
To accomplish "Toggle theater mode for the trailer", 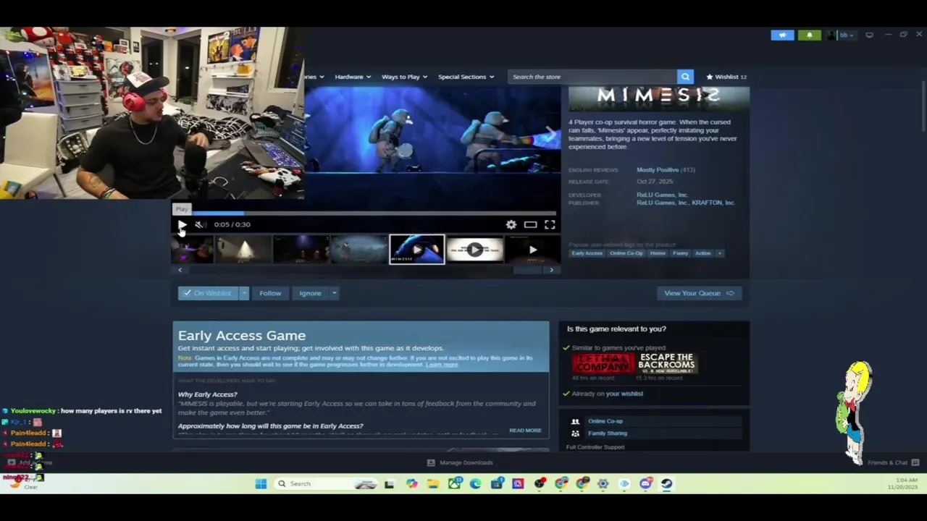I will click(530, 225).
